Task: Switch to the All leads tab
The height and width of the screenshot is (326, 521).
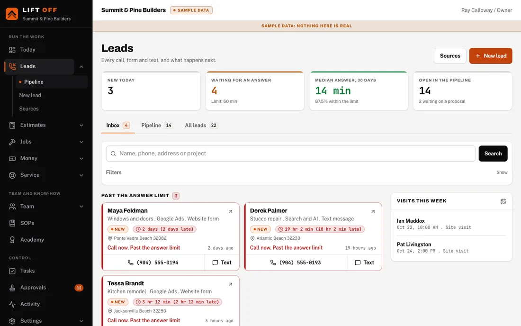Action: [201, 125]
